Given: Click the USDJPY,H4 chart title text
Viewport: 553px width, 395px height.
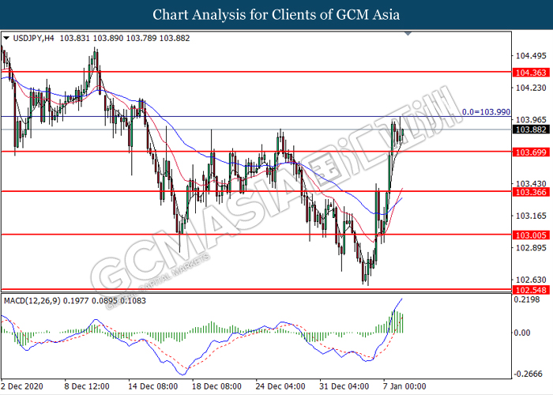Looking at the screenshot, I should tap(33, 38).
